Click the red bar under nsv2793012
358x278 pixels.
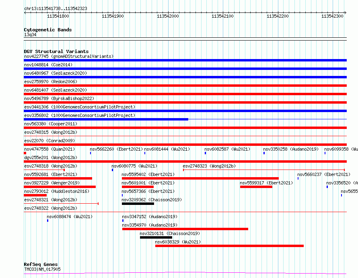[x=35, y=195]
